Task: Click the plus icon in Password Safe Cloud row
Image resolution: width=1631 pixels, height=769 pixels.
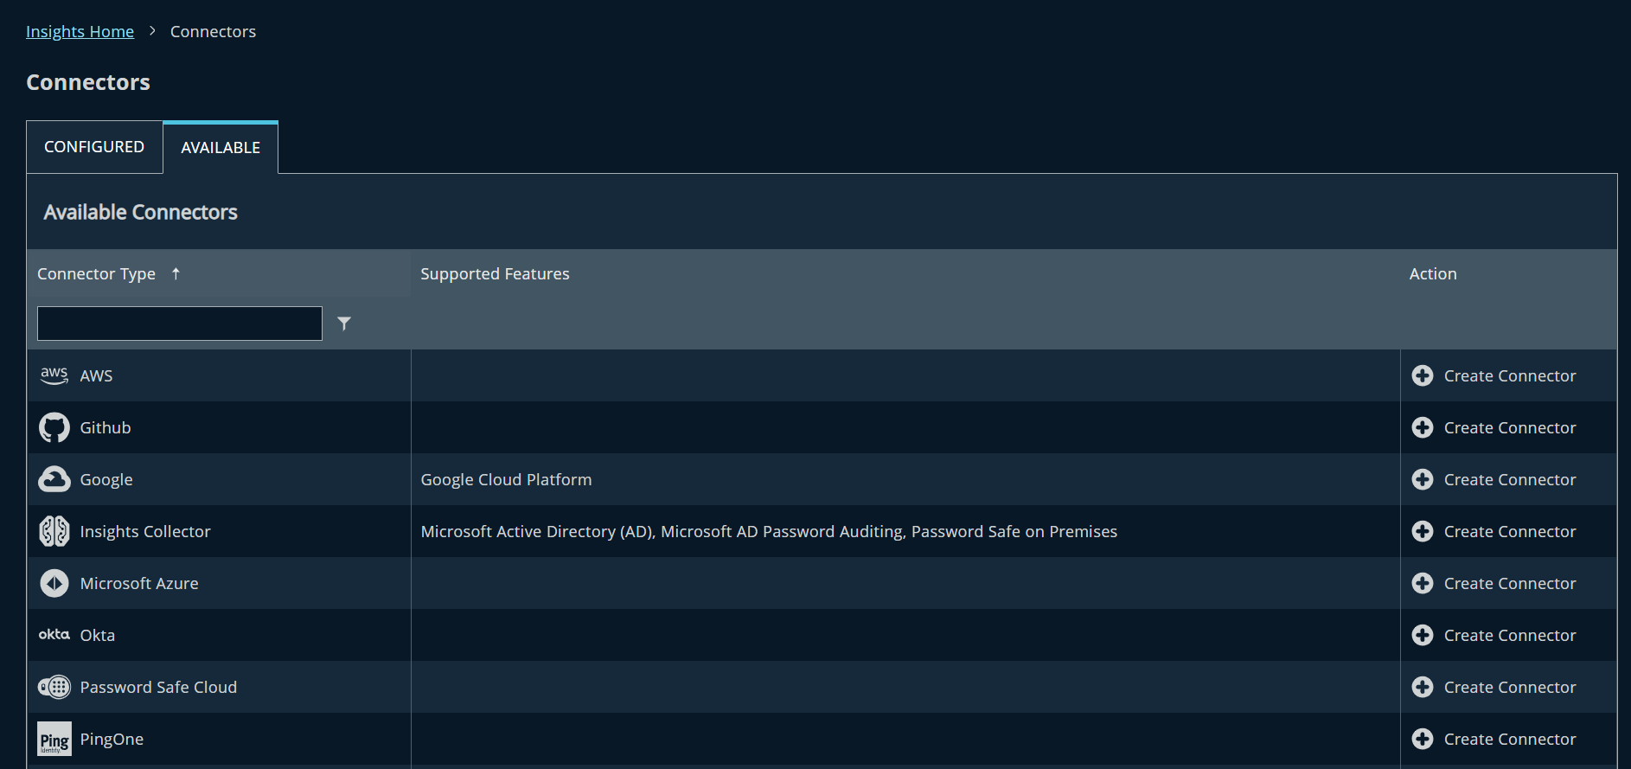Action: 1423,687
